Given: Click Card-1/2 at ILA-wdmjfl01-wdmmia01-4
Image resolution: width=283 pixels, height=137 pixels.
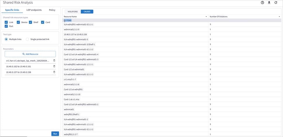Looking at the screenshot, I should 81,55.
